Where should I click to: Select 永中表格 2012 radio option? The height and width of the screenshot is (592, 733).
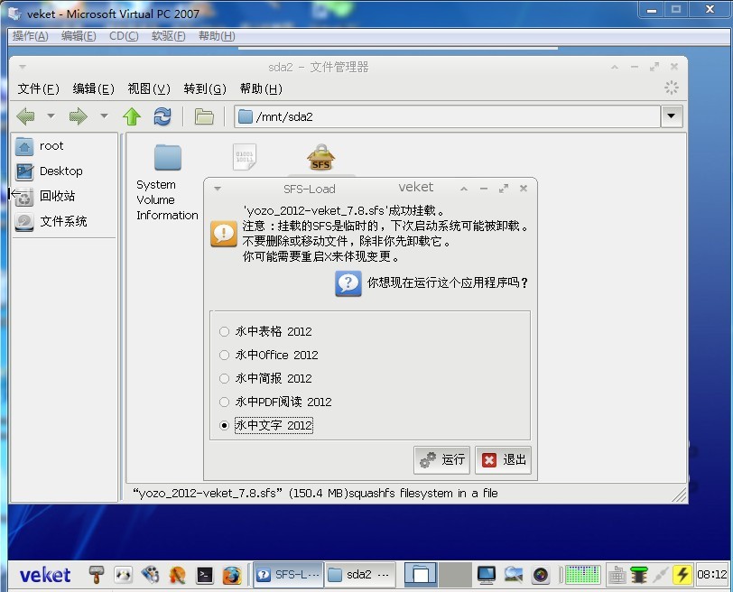tap(265, 332)
